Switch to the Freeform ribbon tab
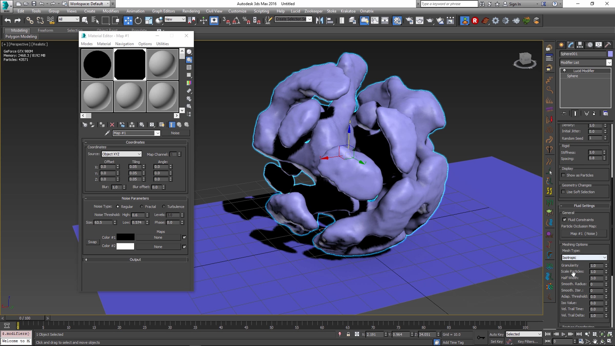This screenshot has height=346, width=615. pos(45,30)
